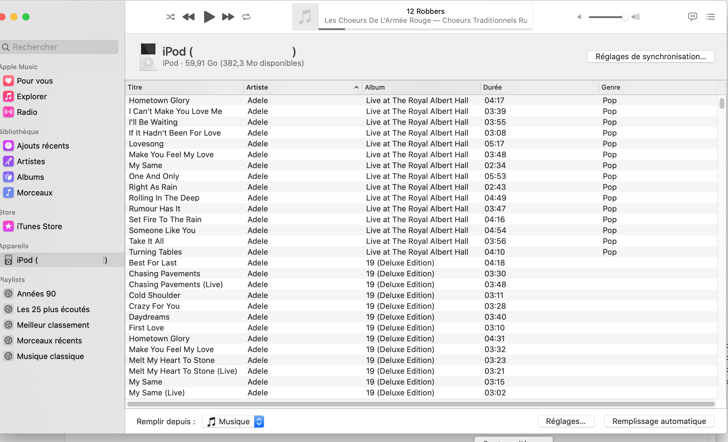Open Radio in the sidebar

pos(27,112)
